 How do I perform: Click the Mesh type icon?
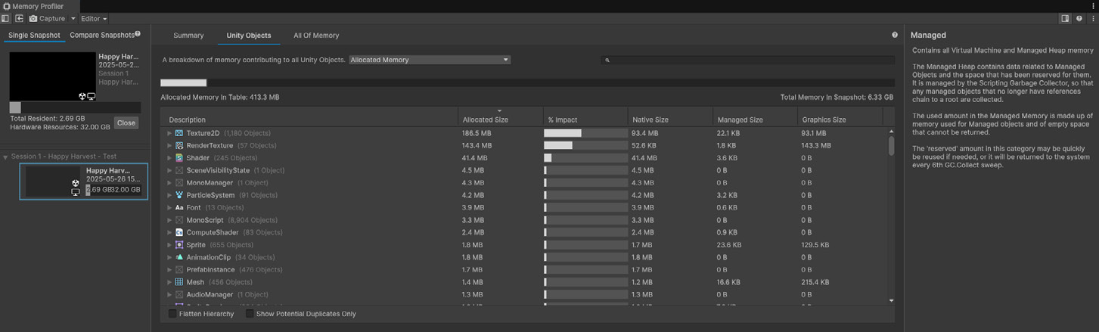(x=179, y=282)
